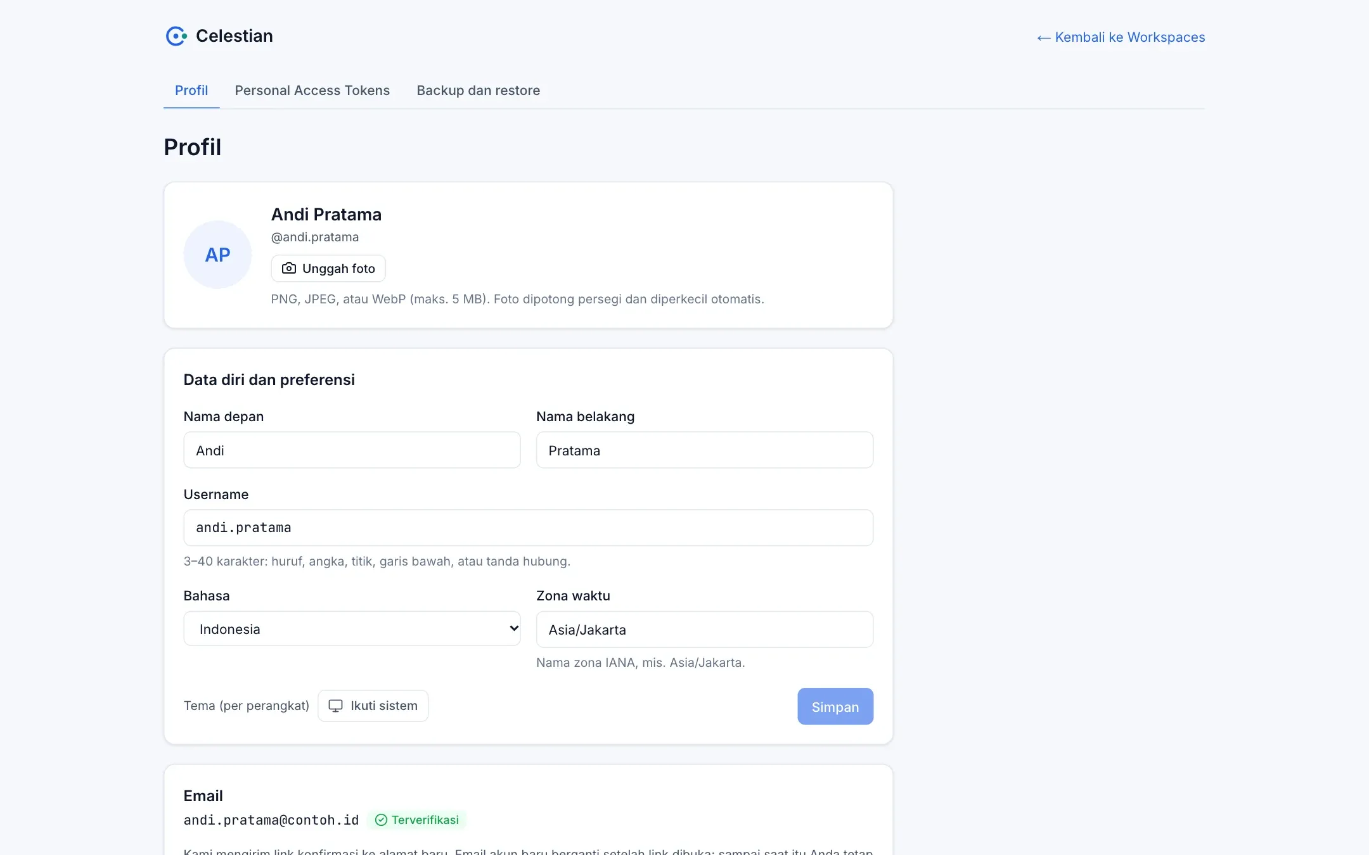
Task: Click into the Username field andi.pratama
Action: [529, 528]
